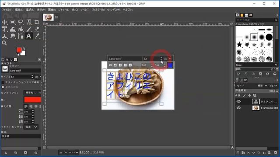This screenshot has height=157, width=280.
Task: Click the letter spacing spinner arrows
Action: (33, 122)
